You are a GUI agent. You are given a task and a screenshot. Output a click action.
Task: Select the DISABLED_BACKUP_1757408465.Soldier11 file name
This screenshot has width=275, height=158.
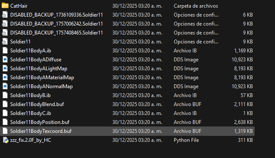[57, 33]
